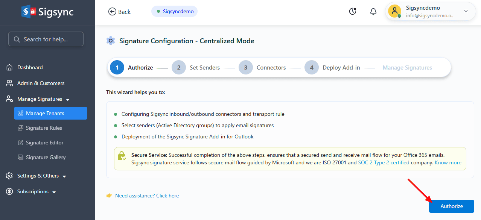Viewport: 481px width, 220px height.
Task: Click the Admin & Customers people icon
Action: [x=10, y=83]
